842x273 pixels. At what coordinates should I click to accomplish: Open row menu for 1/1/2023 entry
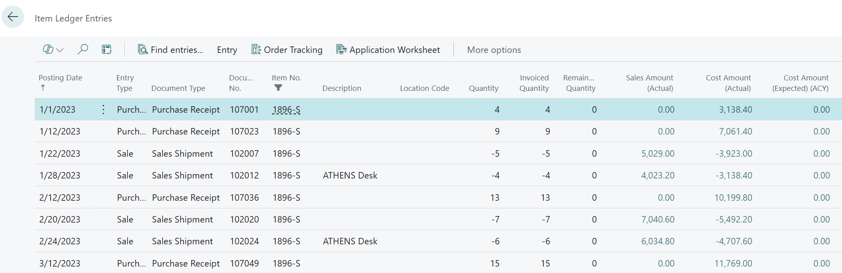103,109
